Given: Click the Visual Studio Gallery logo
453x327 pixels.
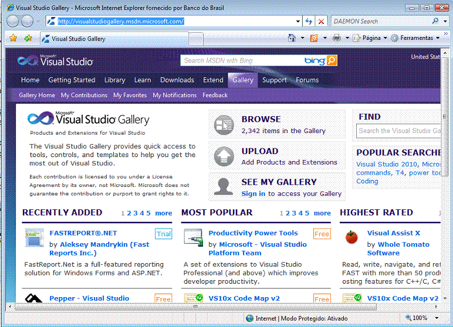Looking at the screenshot, I should [89, 118].
